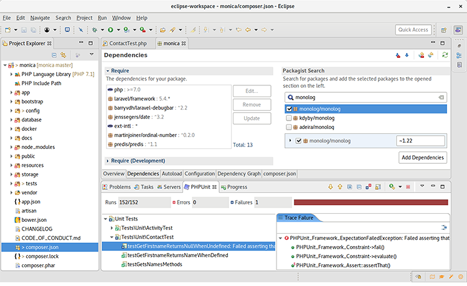
Task: Expand the Require (Development) section
Action: click(x=108, y=161)
